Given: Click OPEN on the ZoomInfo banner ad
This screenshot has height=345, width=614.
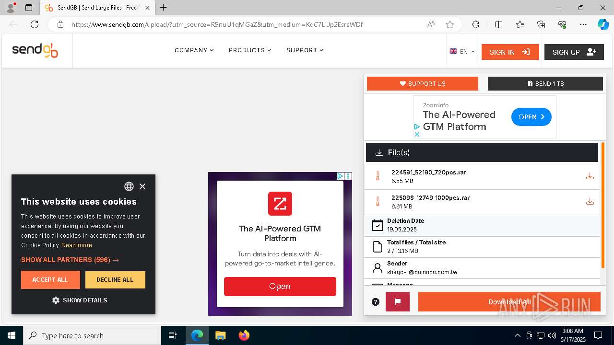Looking at the screenshot, I should coord(531,117).
